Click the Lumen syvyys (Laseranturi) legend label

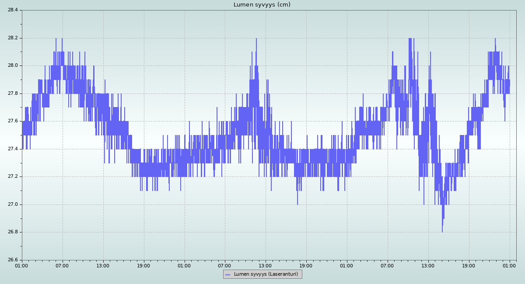pyautogui.click(x=266, y=274)
